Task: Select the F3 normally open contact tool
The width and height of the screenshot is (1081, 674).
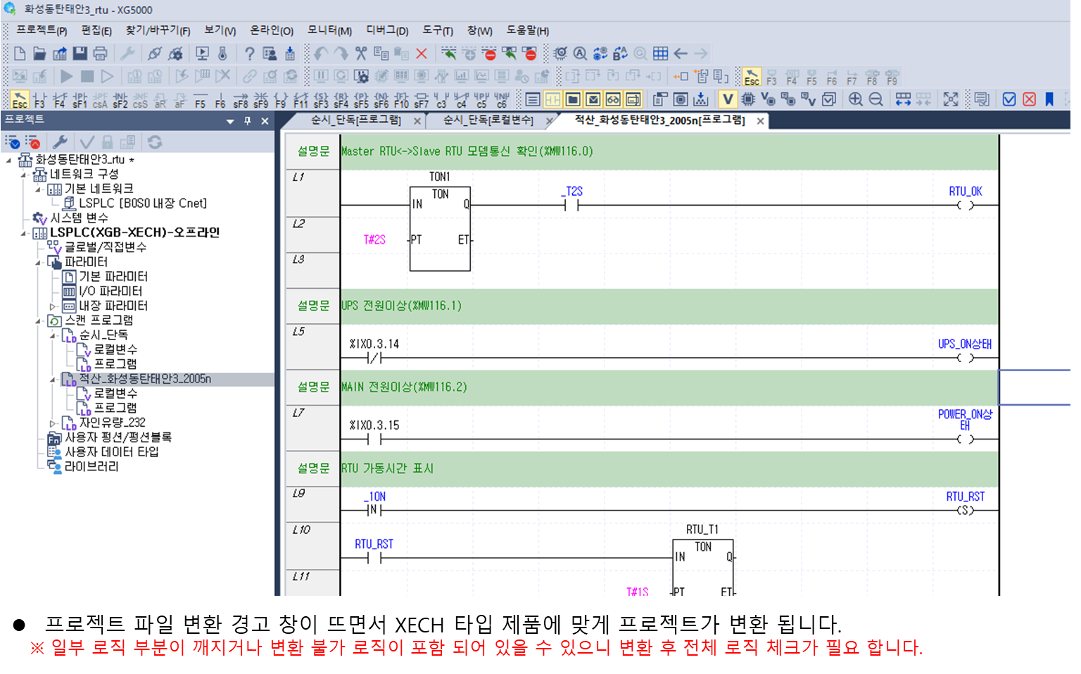Action: [x=39, y=99]
